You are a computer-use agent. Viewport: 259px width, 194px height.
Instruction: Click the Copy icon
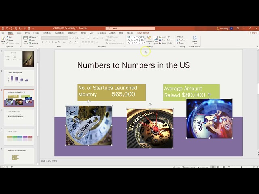point(7,40)
